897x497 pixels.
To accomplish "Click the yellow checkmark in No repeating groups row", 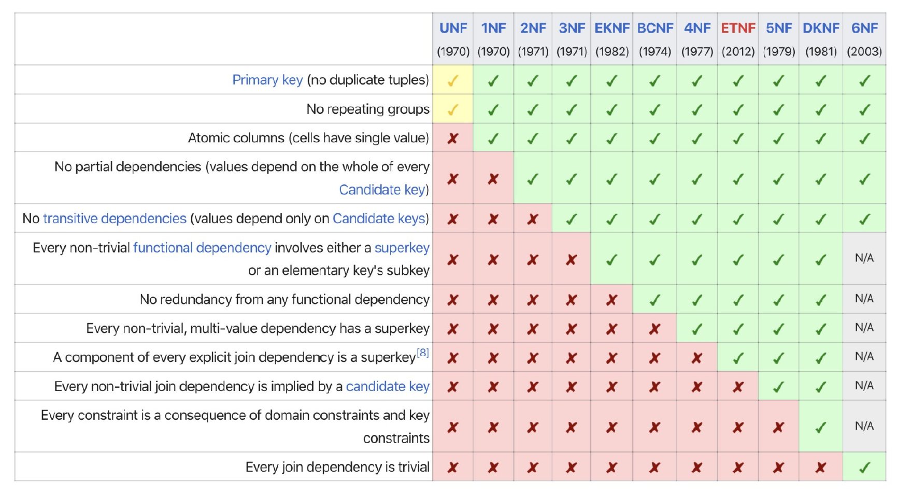I will point(452,109).
